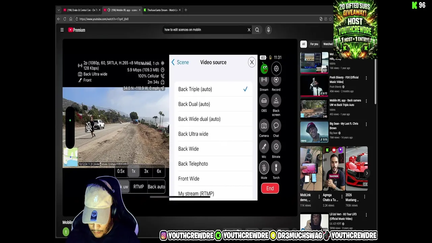Open options menu for Pooh Shiesty video

tap(366, 78)
